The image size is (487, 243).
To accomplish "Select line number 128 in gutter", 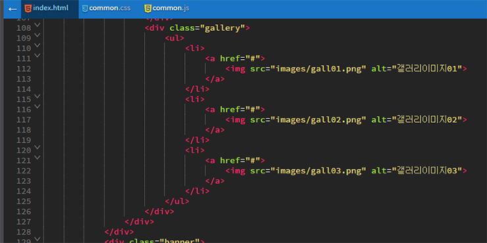I will tap(24, 232).
